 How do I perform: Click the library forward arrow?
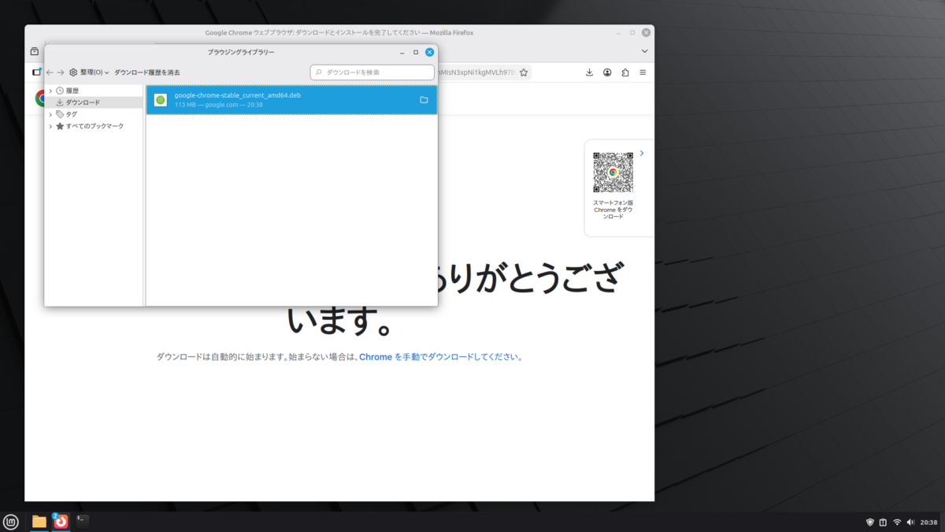(x=61, y=73)
